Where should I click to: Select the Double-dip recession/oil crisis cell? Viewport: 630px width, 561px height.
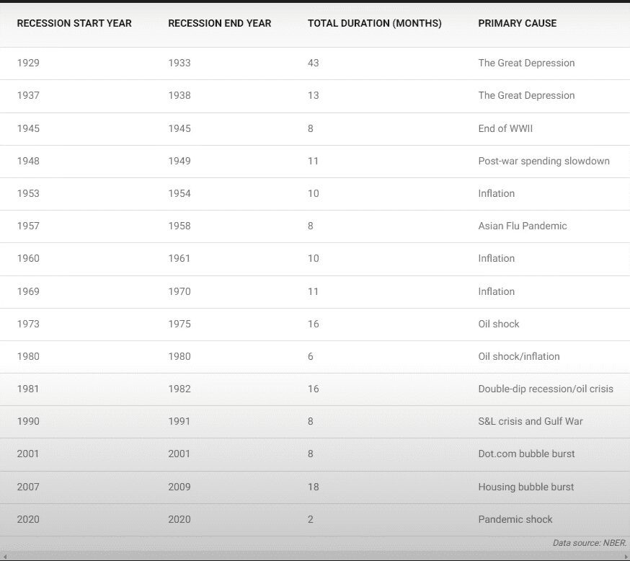click(x=546, y=389)
